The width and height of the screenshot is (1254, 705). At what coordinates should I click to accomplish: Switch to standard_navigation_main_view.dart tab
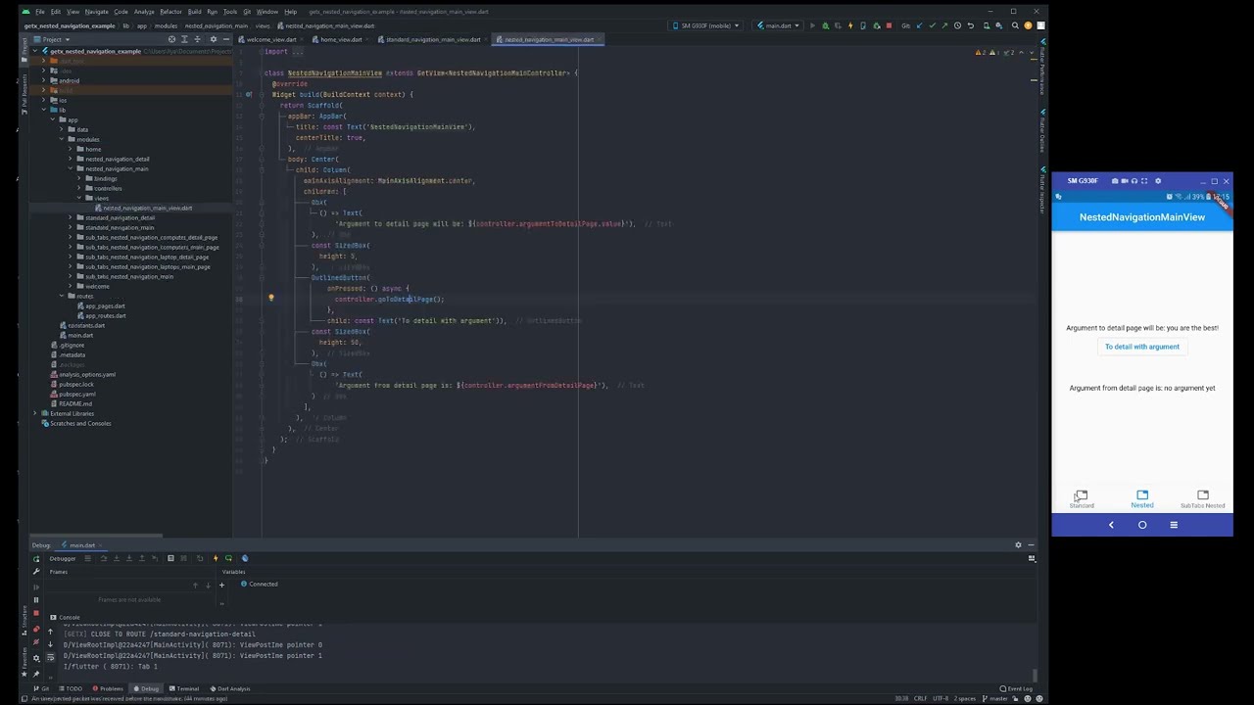432,39
